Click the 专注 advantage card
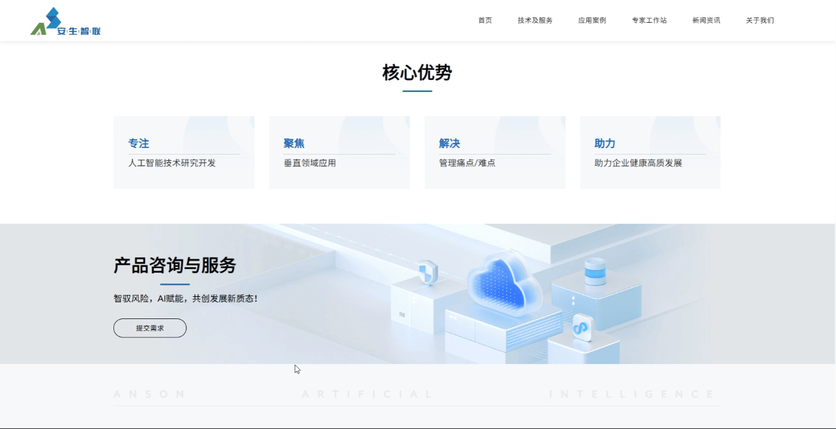The width and height of the screenshot is (836, 429). click(183, 152)
